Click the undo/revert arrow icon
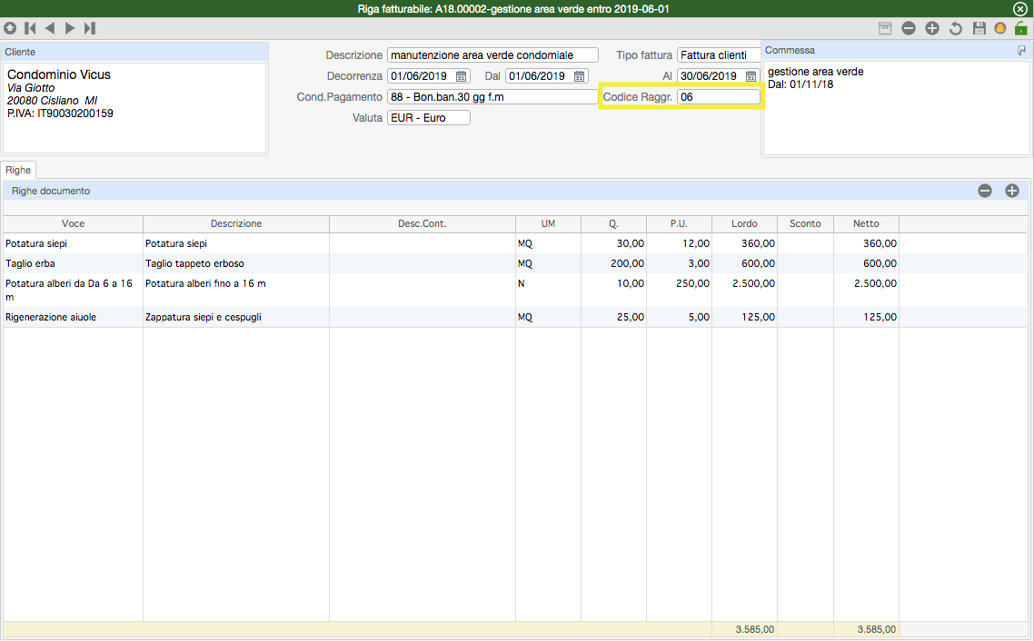The image size is (1034, 641). (x=956, y=27)
